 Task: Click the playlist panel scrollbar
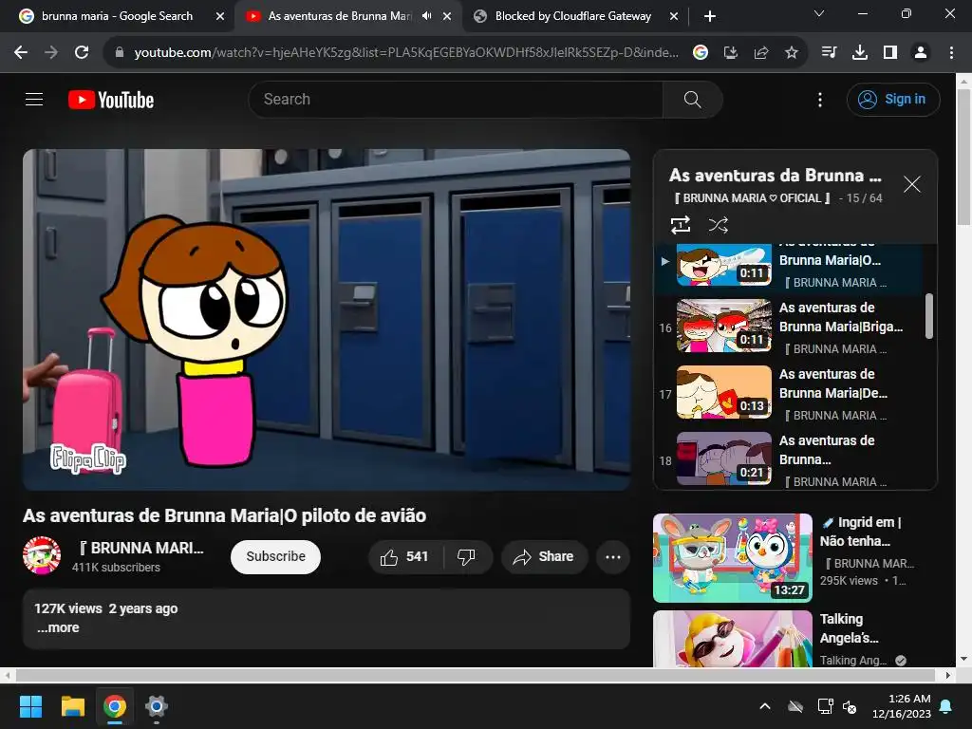[x=928, y=316]
